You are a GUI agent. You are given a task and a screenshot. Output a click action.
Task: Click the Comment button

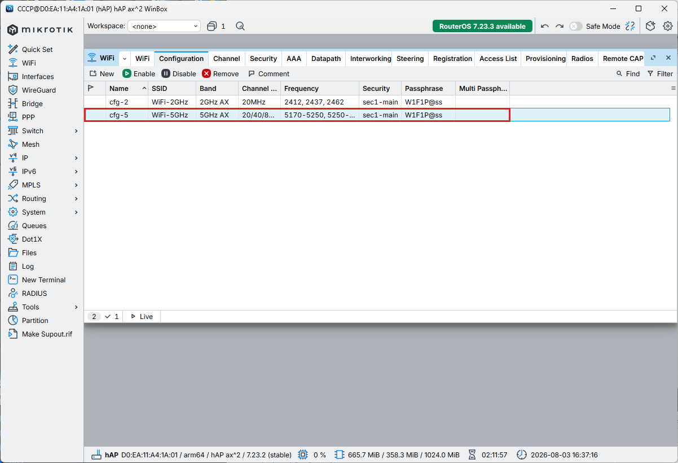tap(268, 73)
